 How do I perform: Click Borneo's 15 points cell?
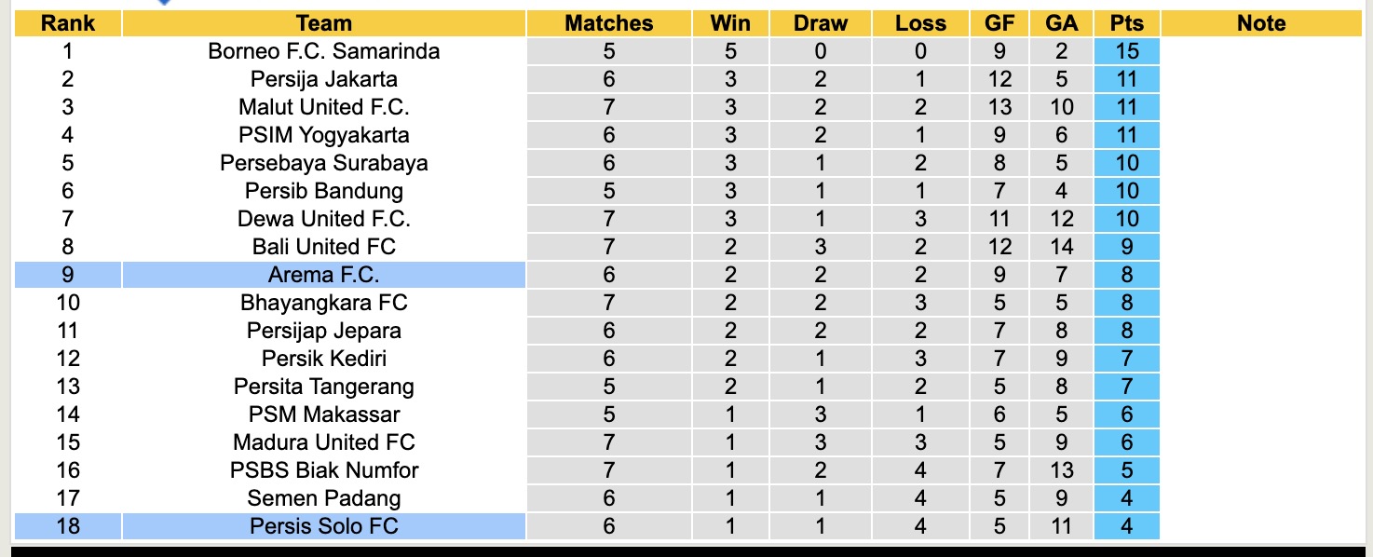(x=1127, y=51)
